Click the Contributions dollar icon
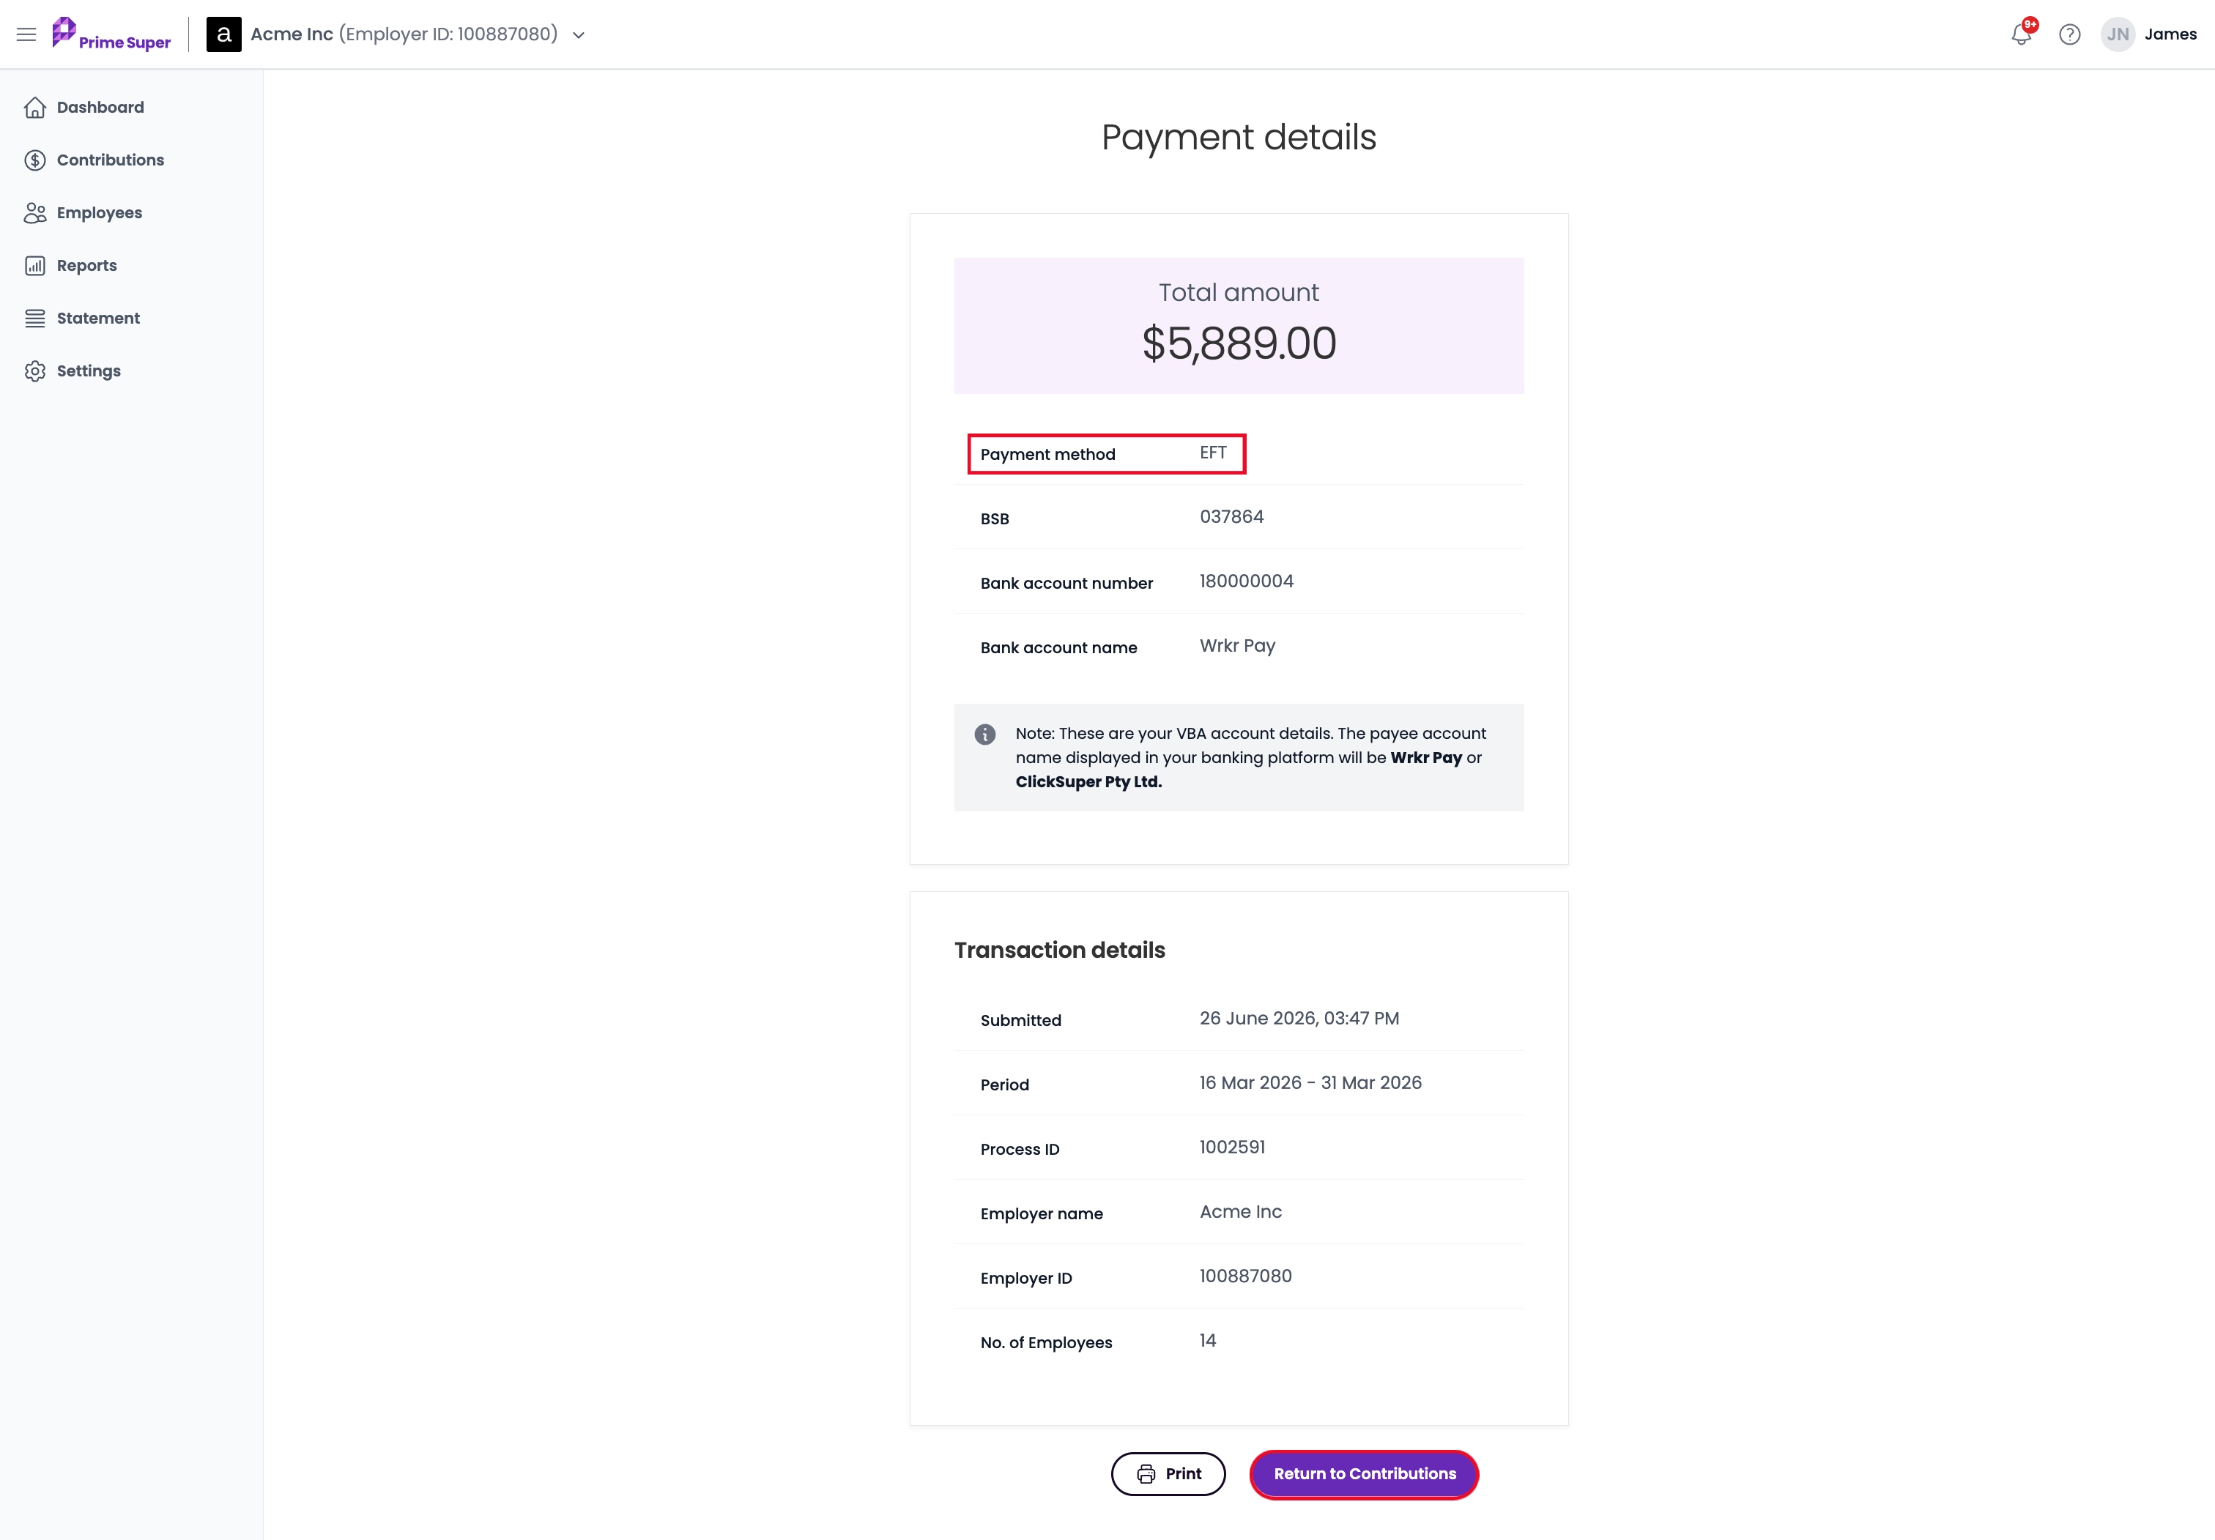Screen dimensions: 2215x1540 pos(36,160)
